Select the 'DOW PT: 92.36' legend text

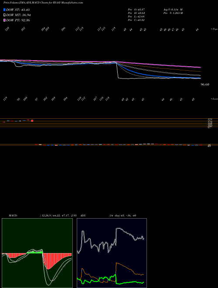[18, 20]
